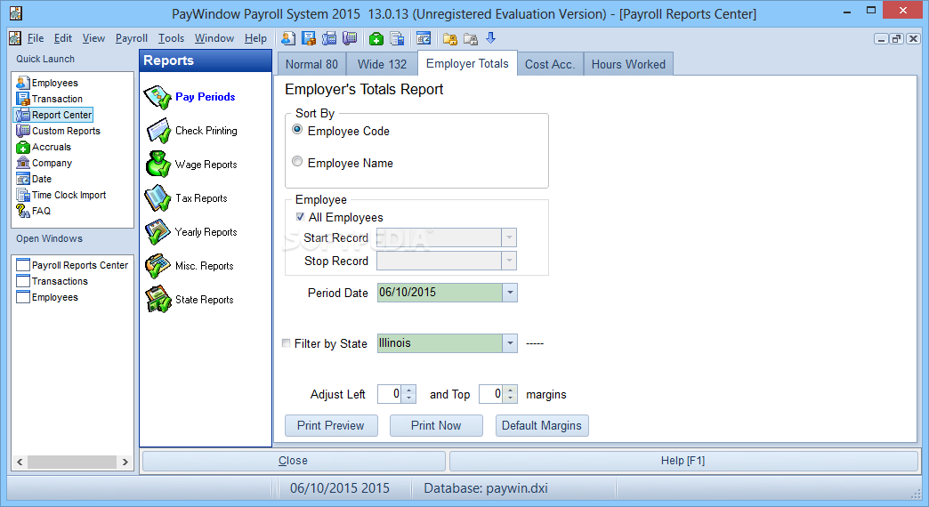Image resolution: width=929 pixels, height=507 pixels.
Task: Open the Period Date dropdown arrow
Action: click(x=510, y=293)
